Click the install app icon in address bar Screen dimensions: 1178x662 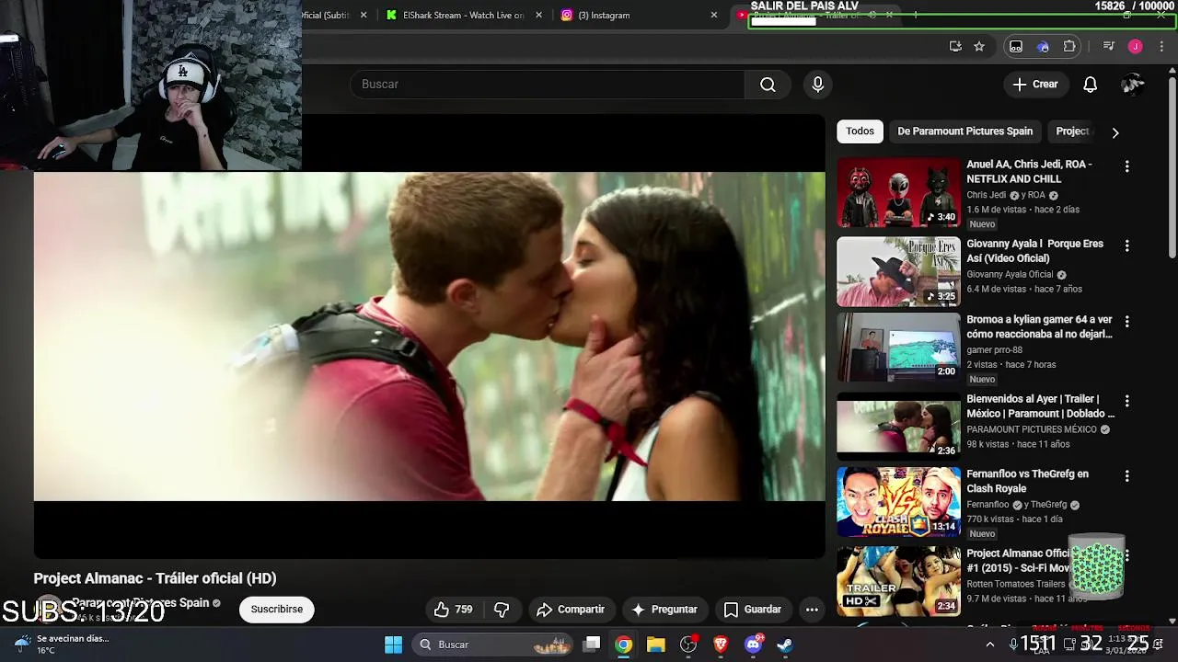click(955, 46)
